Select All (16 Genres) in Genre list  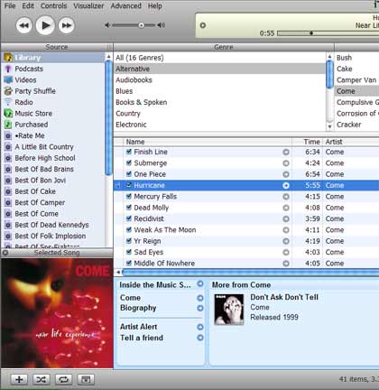tap(219, 58)
